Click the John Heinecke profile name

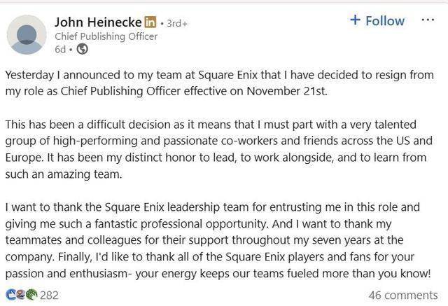coord(97,22)
